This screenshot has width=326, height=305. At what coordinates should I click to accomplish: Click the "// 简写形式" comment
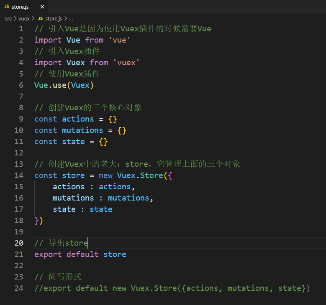pyautogui.click(x=58, y=277)
